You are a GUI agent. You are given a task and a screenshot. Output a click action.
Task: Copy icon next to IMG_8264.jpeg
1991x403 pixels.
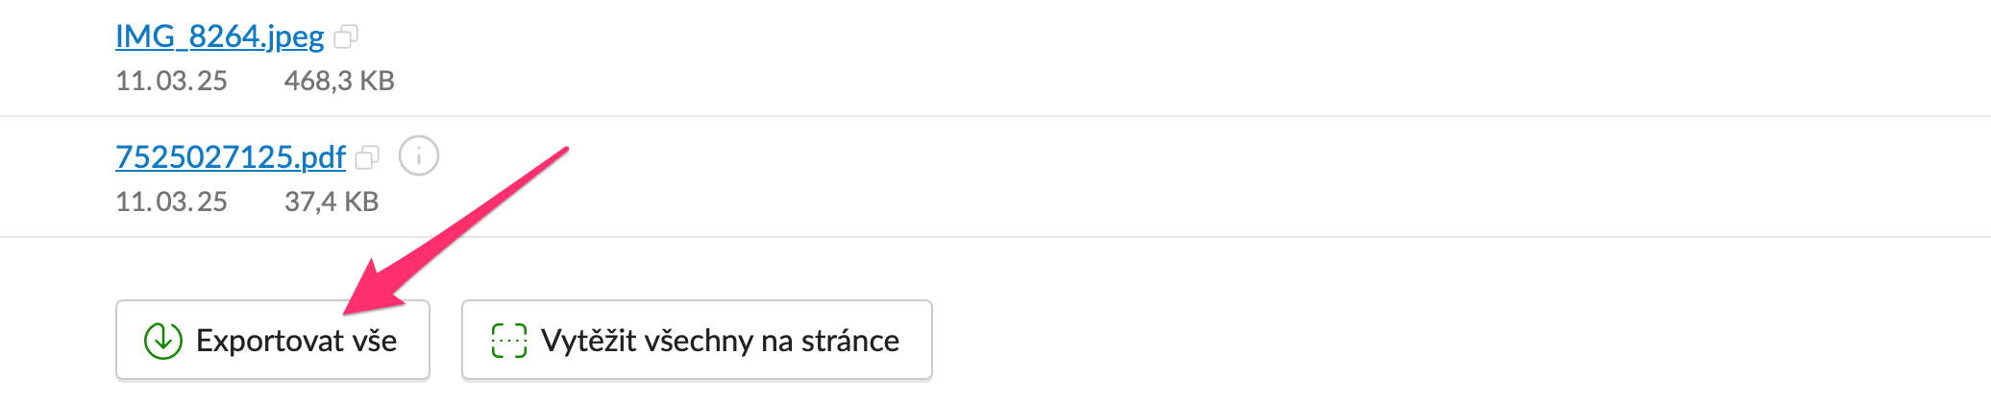[x=346, y=37]
